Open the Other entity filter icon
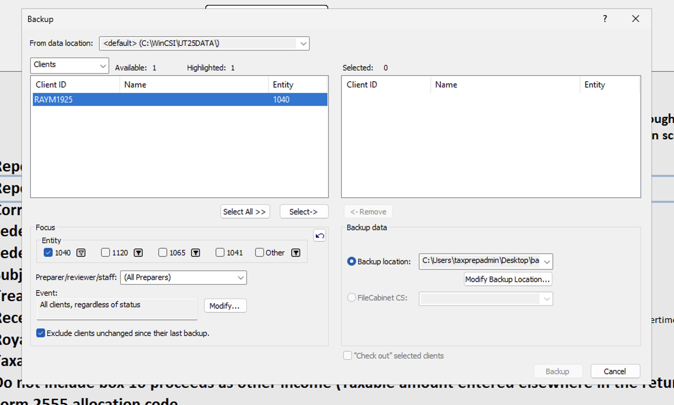 296,253
